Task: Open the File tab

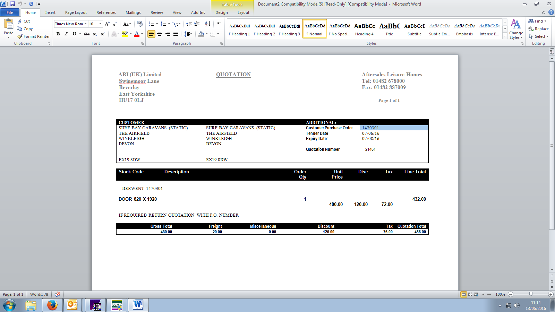Action: pos(10,12)
